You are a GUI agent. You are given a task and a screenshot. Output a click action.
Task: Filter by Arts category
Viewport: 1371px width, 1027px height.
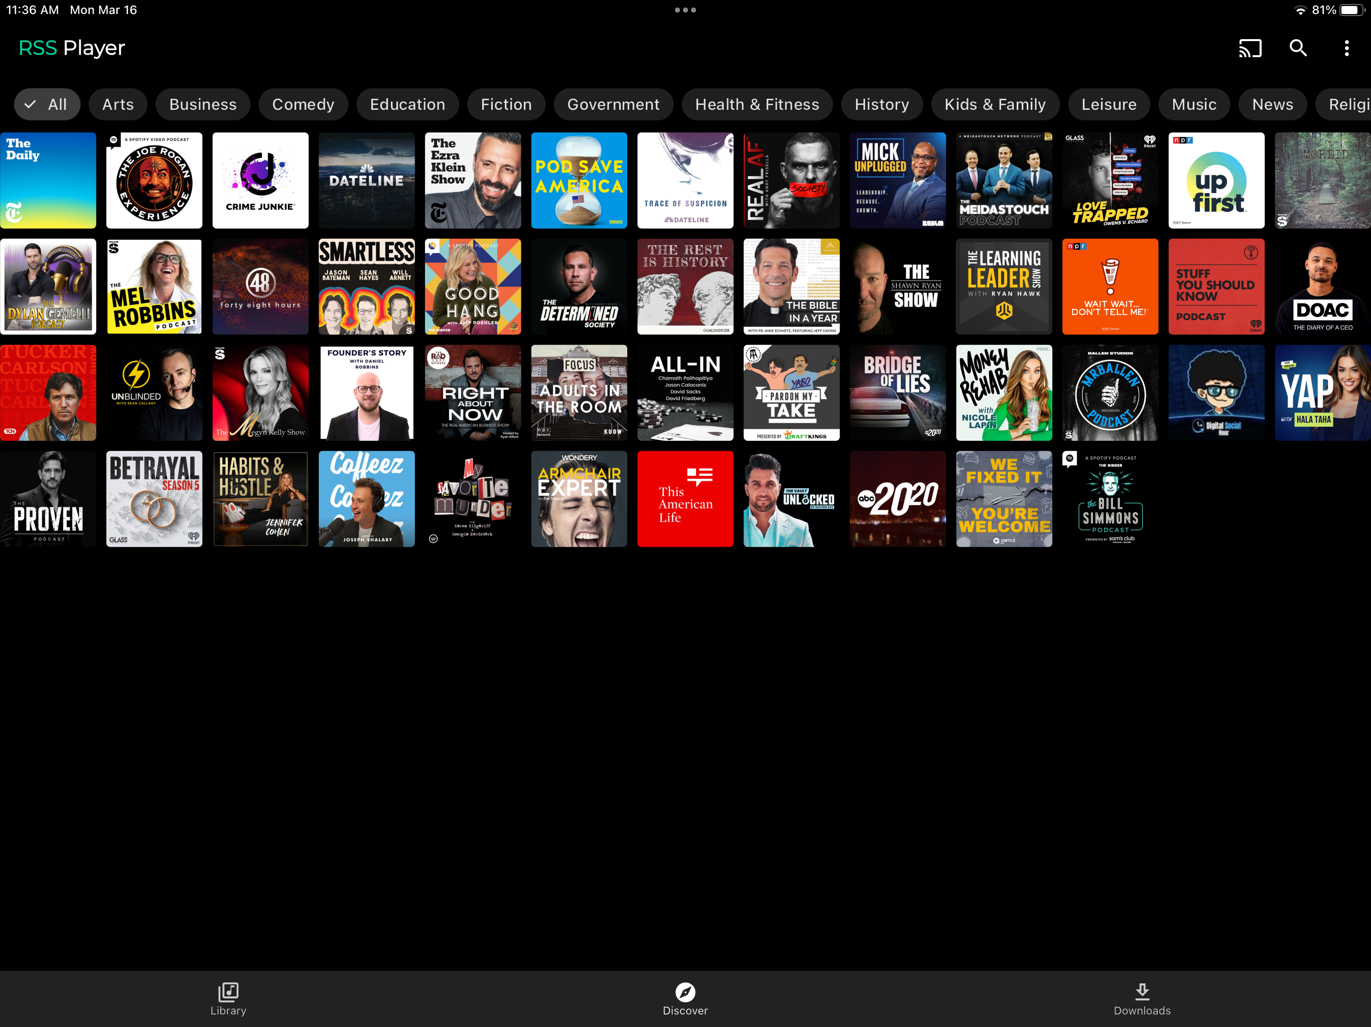click(118, 104)
